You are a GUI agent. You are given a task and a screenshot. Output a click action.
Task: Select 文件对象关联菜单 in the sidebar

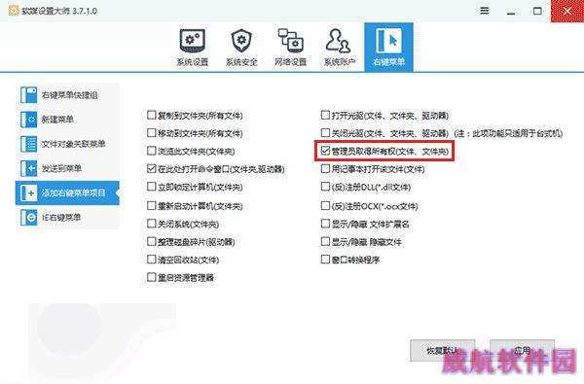tap(67, 144)
